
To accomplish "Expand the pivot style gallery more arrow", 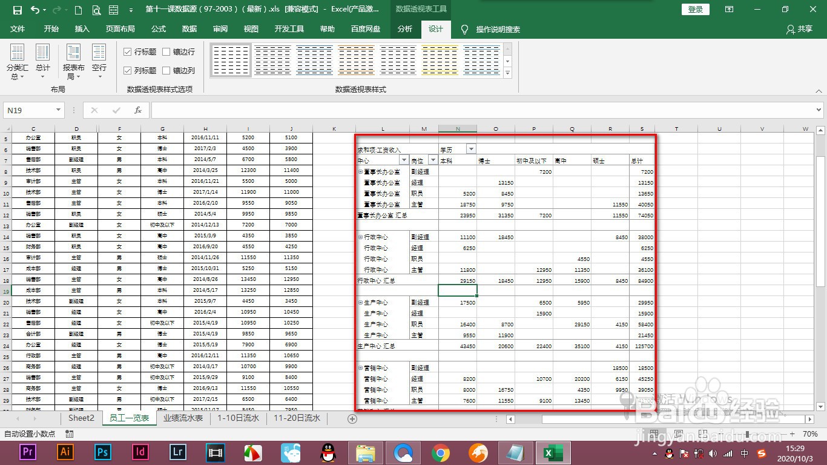I will click(x=508, y=73).
